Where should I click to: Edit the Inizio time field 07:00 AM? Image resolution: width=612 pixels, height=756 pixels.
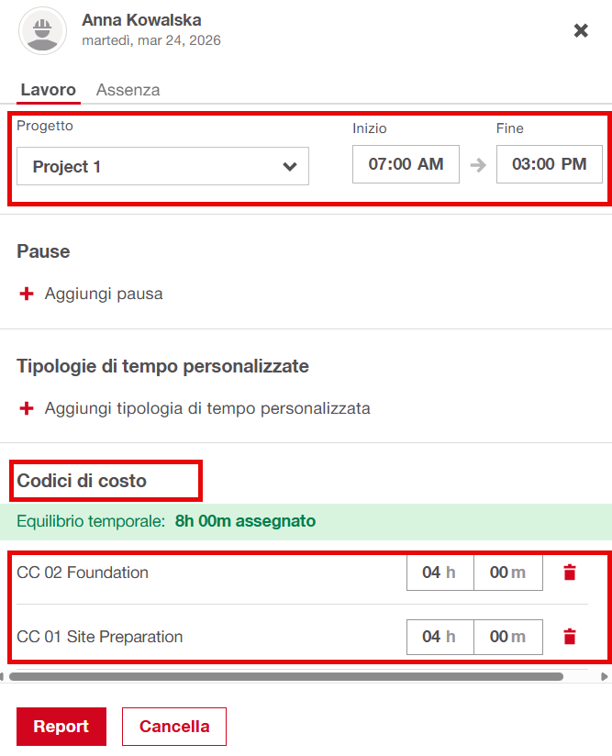(x=406, y=164)
